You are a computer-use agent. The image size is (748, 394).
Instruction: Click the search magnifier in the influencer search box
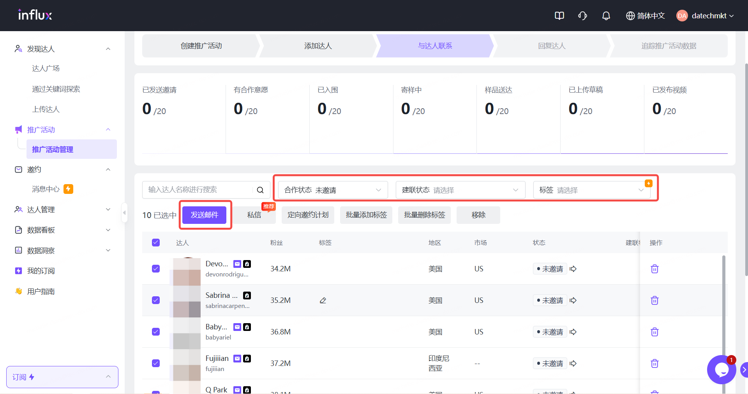(x=260, y=190)
